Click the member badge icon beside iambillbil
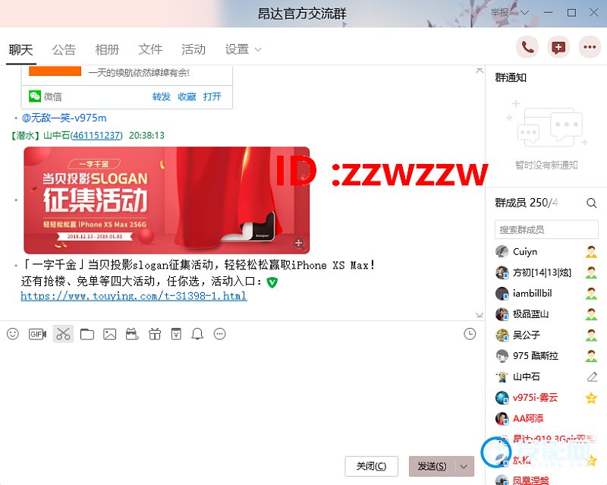 pos(591,294)
